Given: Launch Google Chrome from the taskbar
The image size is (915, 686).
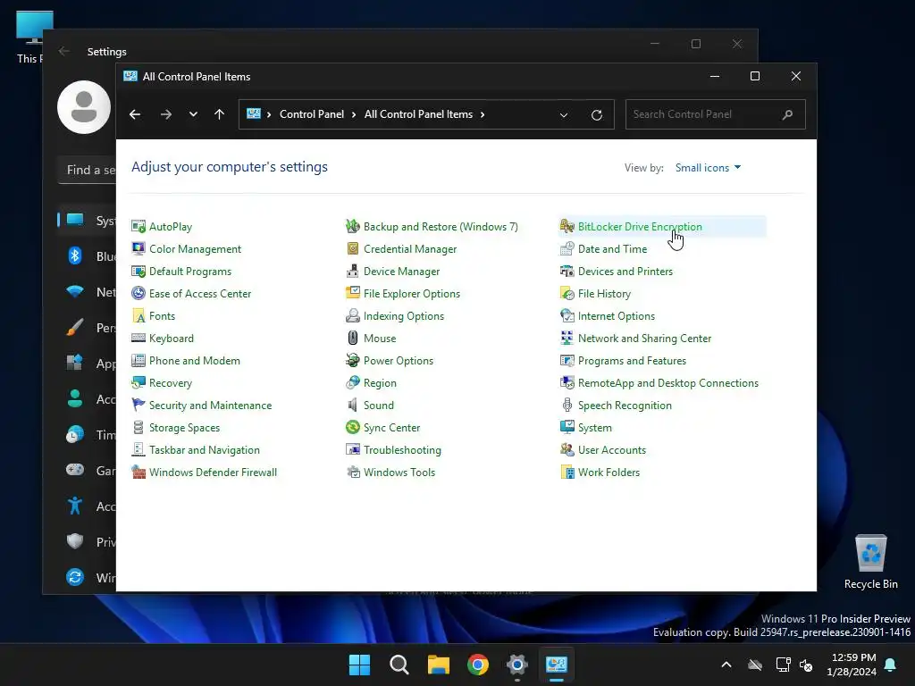Looking at the screenshot, I should (478, 665).
